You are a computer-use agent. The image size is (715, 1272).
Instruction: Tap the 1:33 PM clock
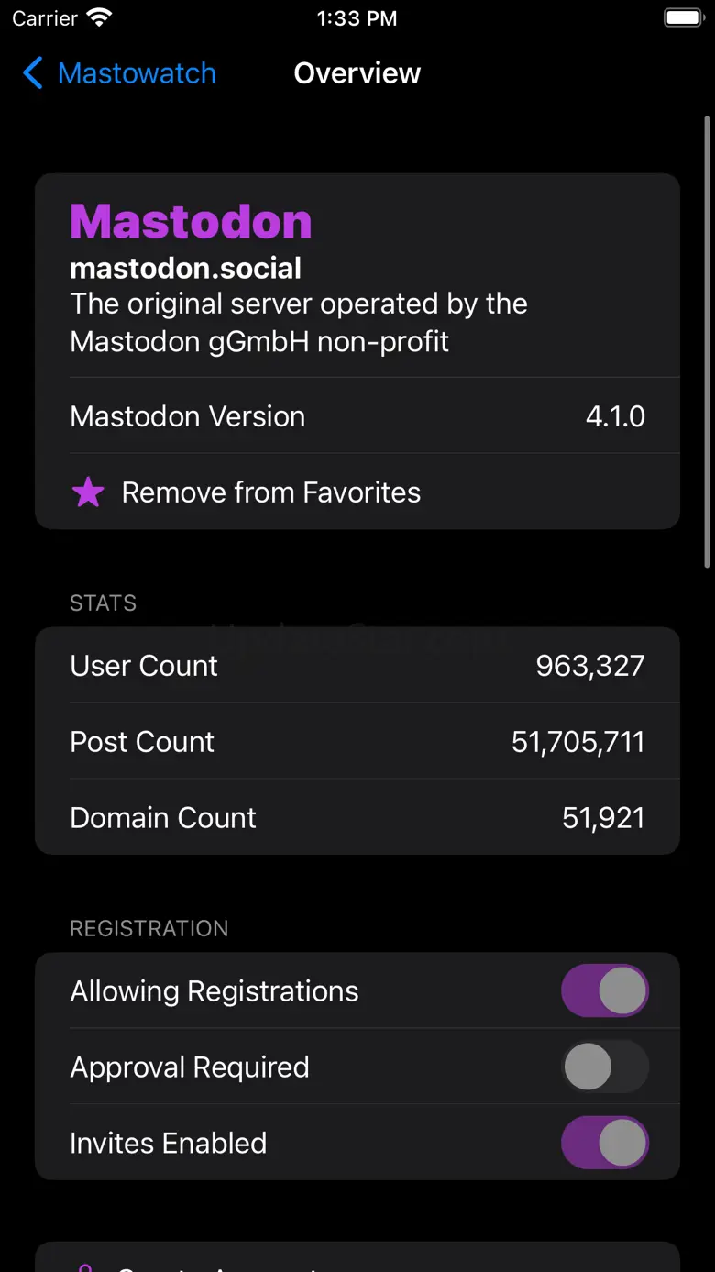357,18
